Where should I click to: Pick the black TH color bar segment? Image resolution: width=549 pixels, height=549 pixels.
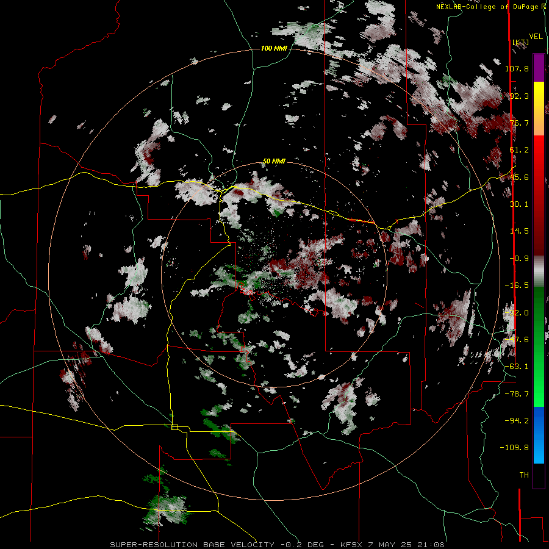point(539,475)
